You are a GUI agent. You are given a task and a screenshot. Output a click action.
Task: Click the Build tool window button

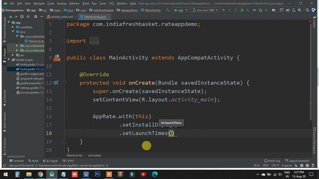(x=33, y=161)
